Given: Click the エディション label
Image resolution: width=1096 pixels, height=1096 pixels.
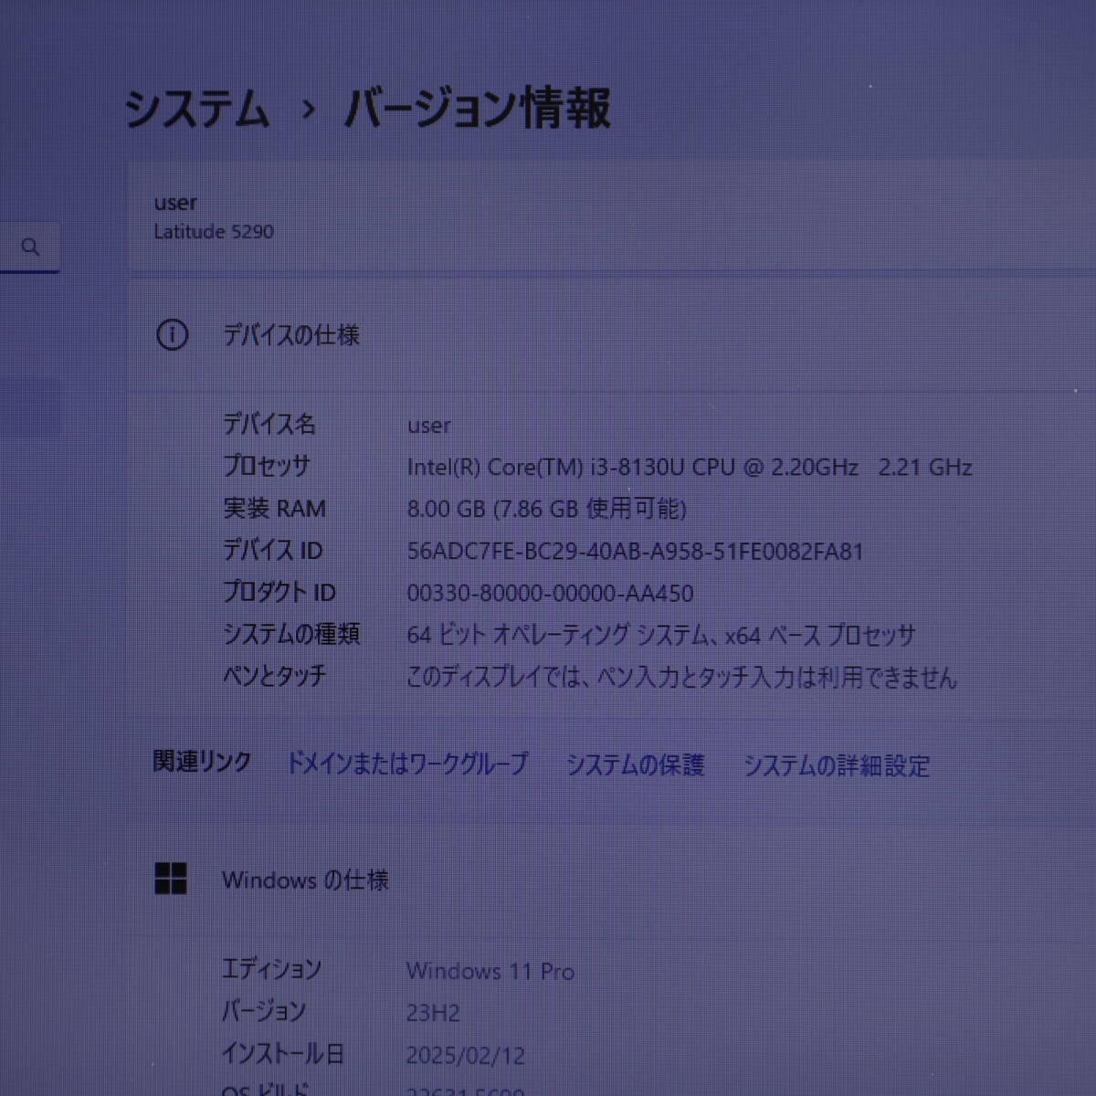Looking at the screenshot, I should pos(271,969).
